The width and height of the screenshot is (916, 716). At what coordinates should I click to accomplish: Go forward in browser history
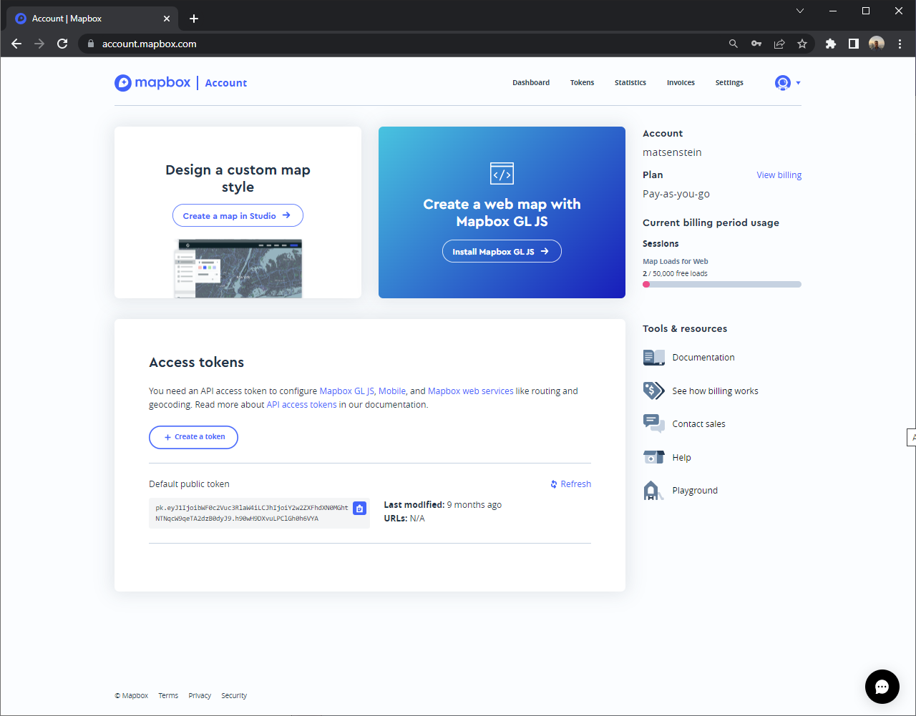click(x=39, y=44)
